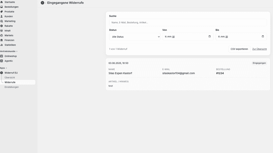Click the 1 von 1 Widerruf count
The height and width of the screenshot is (153, 273).
[118, 49]
